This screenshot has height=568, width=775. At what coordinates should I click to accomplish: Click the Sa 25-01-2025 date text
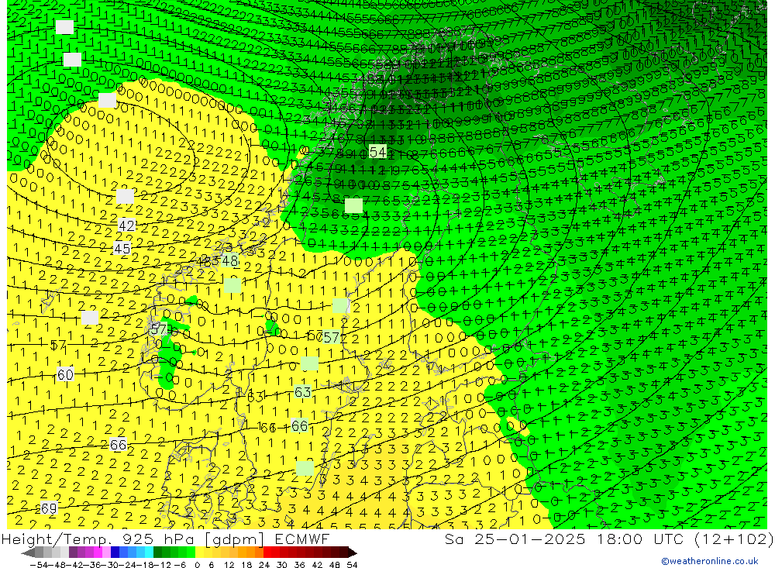515,539
